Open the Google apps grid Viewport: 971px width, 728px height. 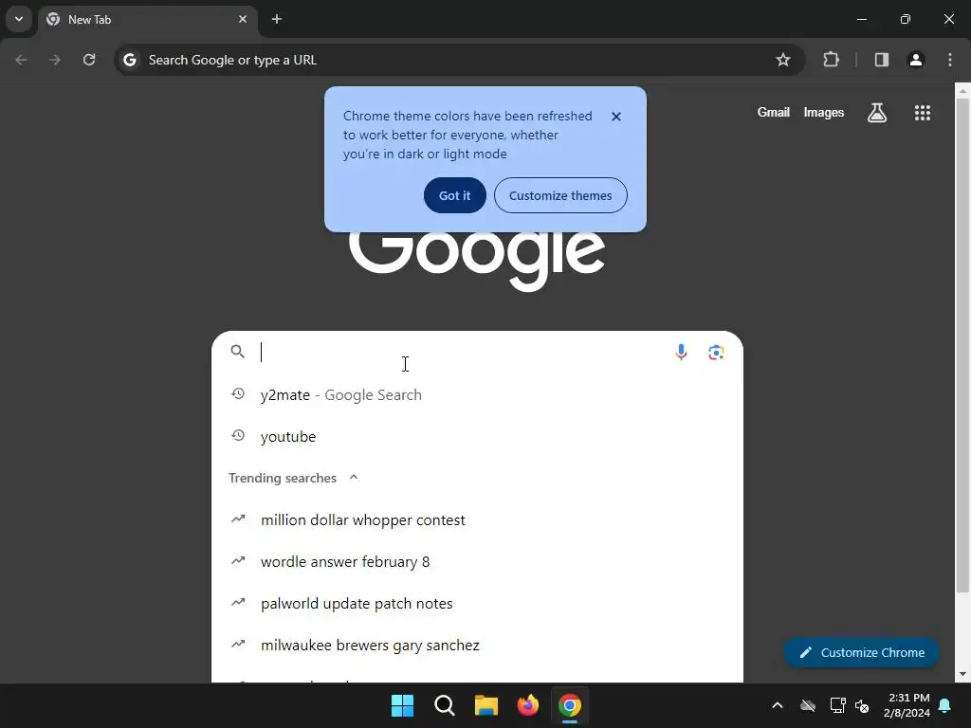pos(922,113)
